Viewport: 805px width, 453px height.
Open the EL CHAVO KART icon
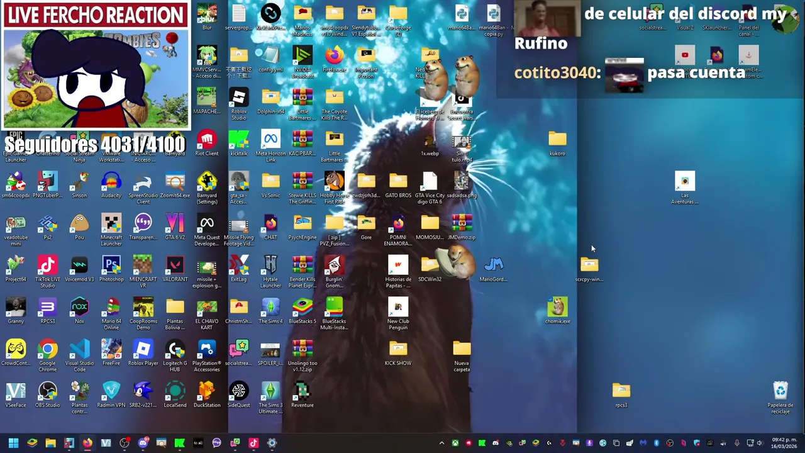click(x=207, y=314)
